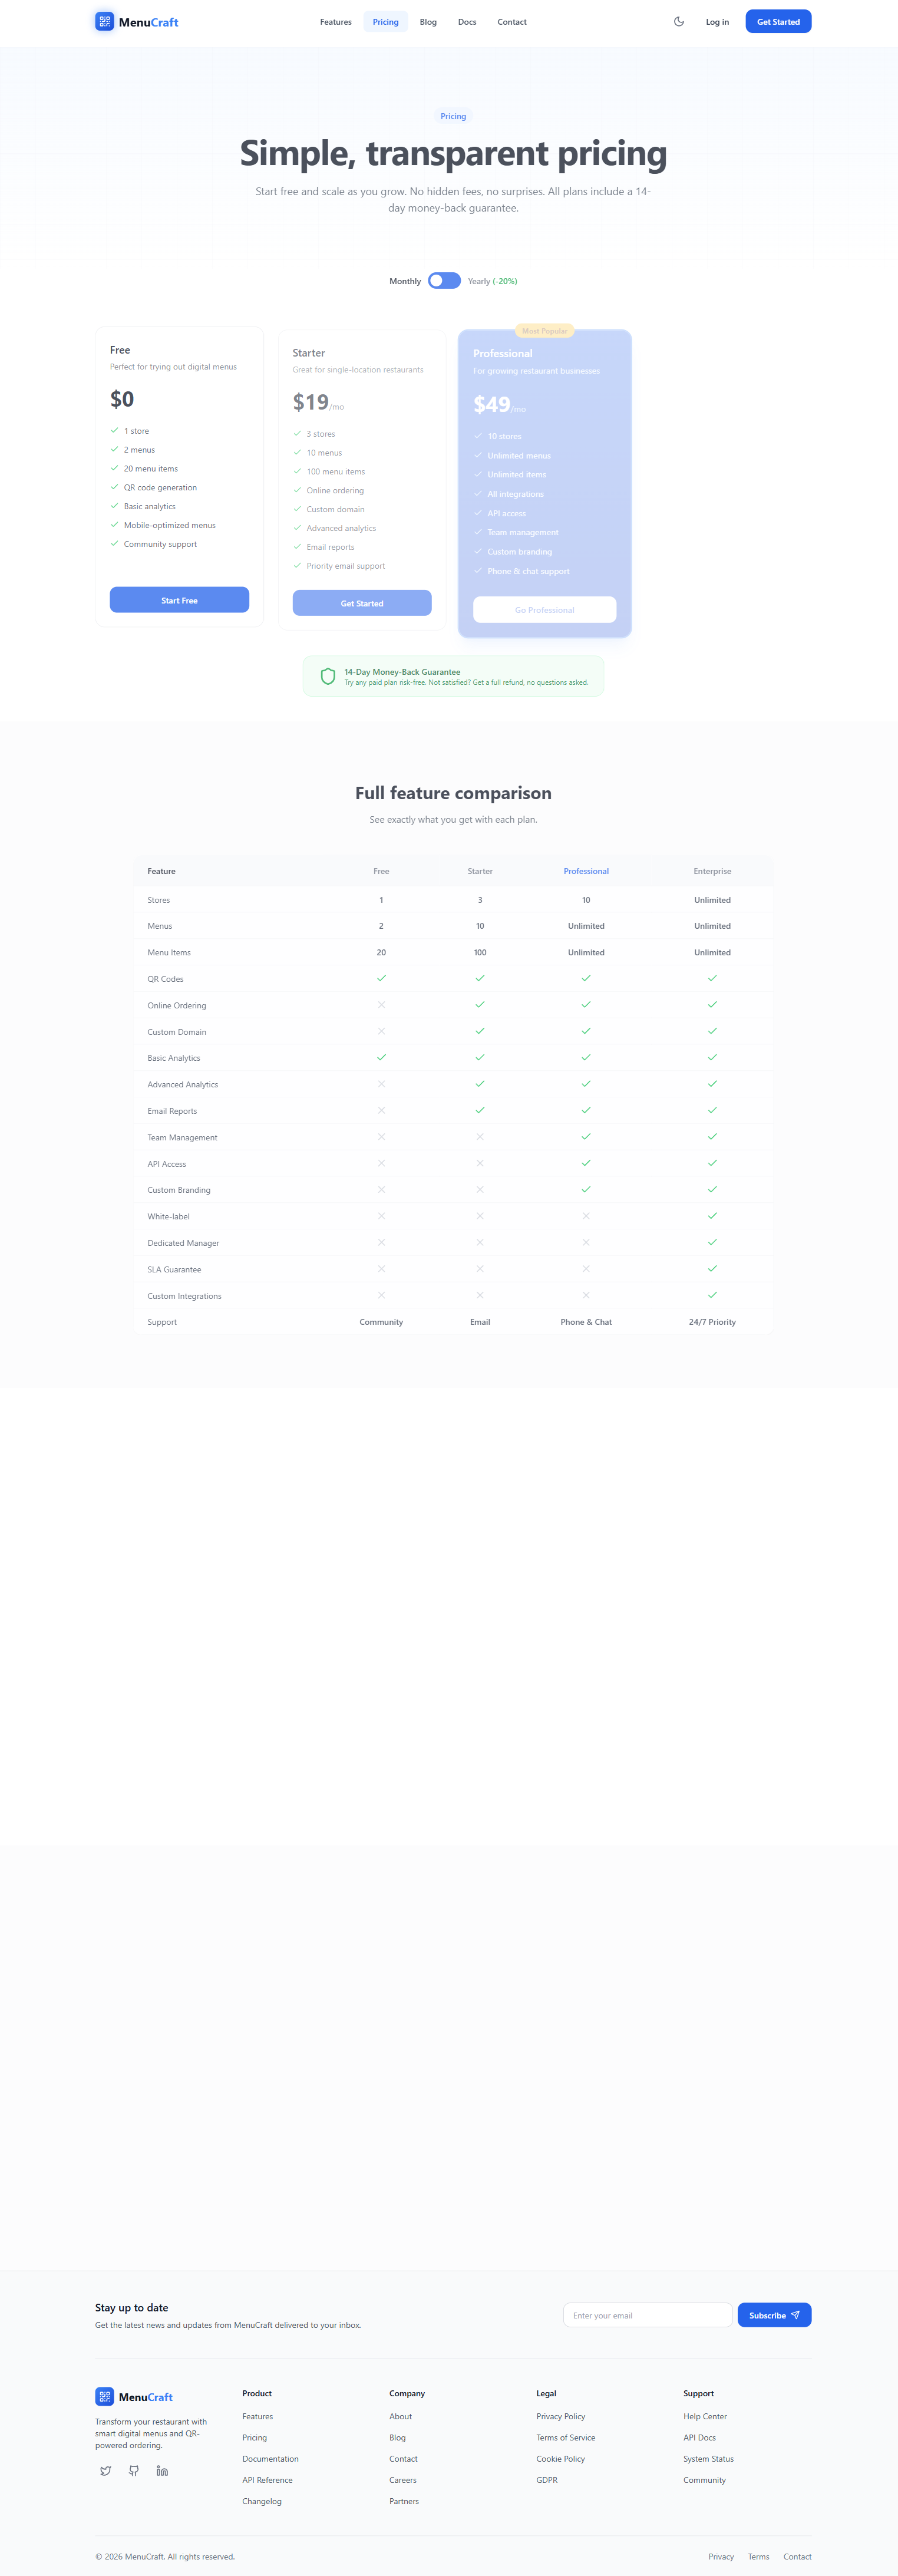
Task: Click the 'Custom Integrations' feature row label
Action: coord(185,1296)
